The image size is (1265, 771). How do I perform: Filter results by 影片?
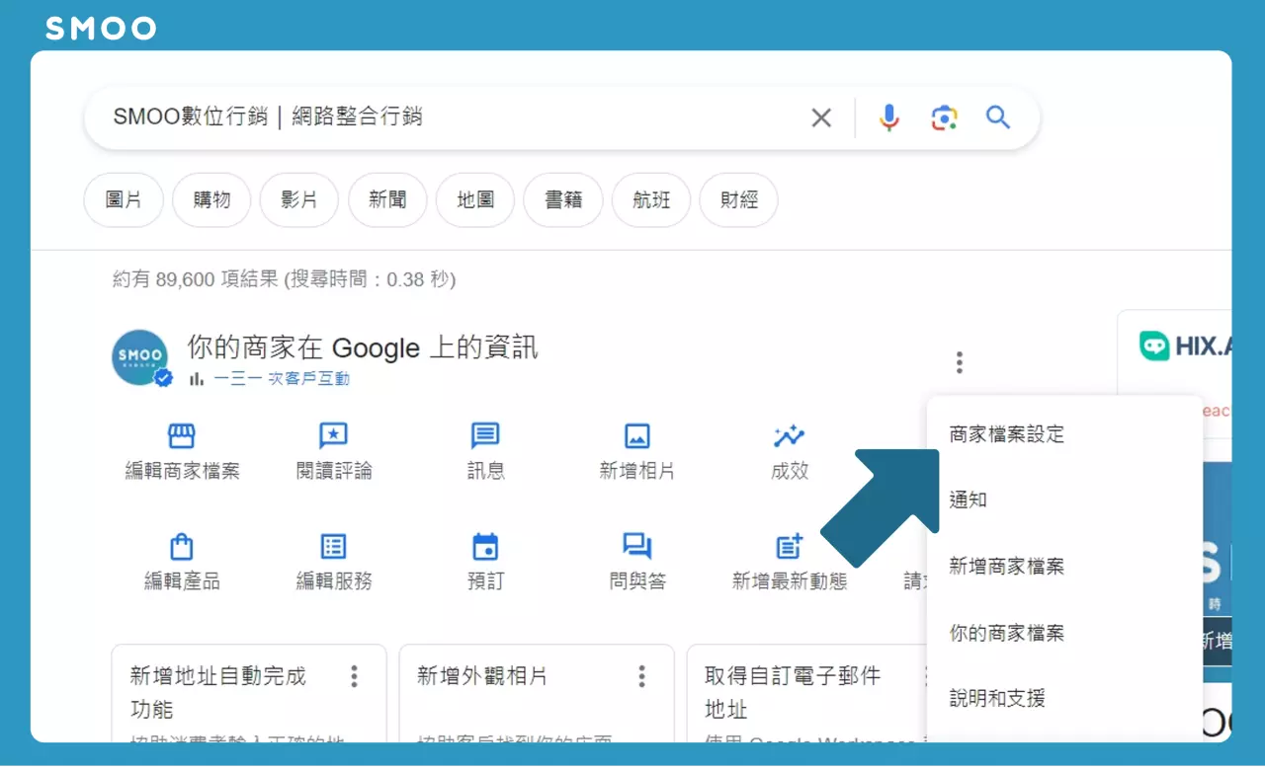[x=299, y=200]
